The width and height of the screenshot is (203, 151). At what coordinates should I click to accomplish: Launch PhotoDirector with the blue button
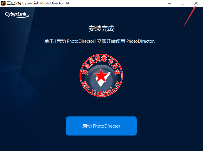point(101,126)
